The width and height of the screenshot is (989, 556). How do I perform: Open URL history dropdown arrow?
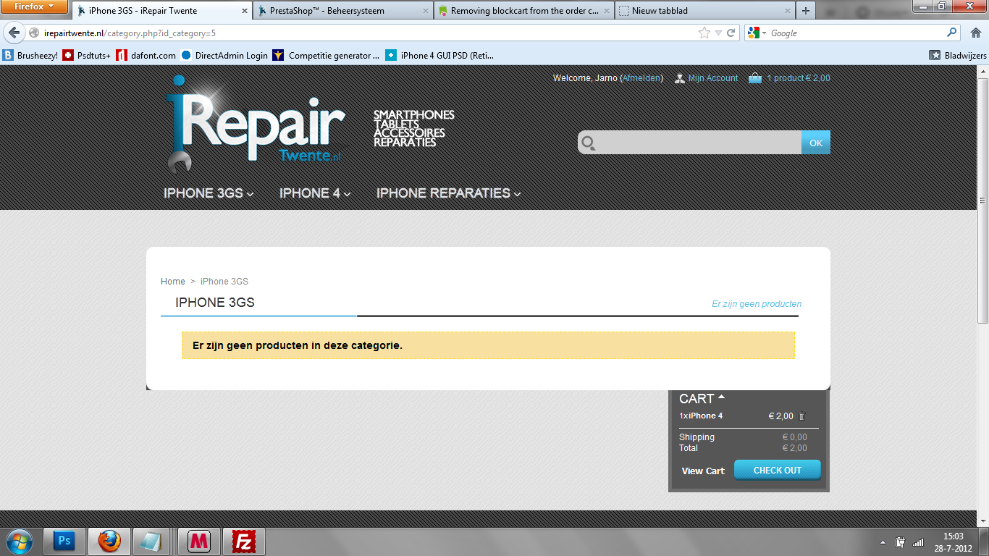pyautogui.click(x=718, y=33)
